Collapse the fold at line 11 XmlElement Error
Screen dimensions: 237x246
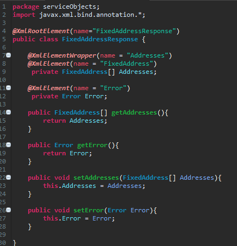9,88
